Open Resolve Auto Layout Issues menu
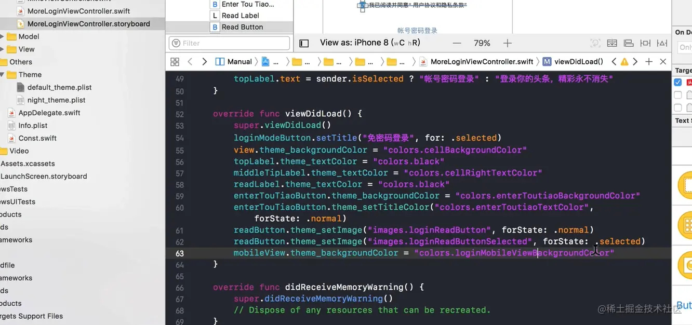The height and width of the screenshot is (325, 692). (x=662, y=43)
